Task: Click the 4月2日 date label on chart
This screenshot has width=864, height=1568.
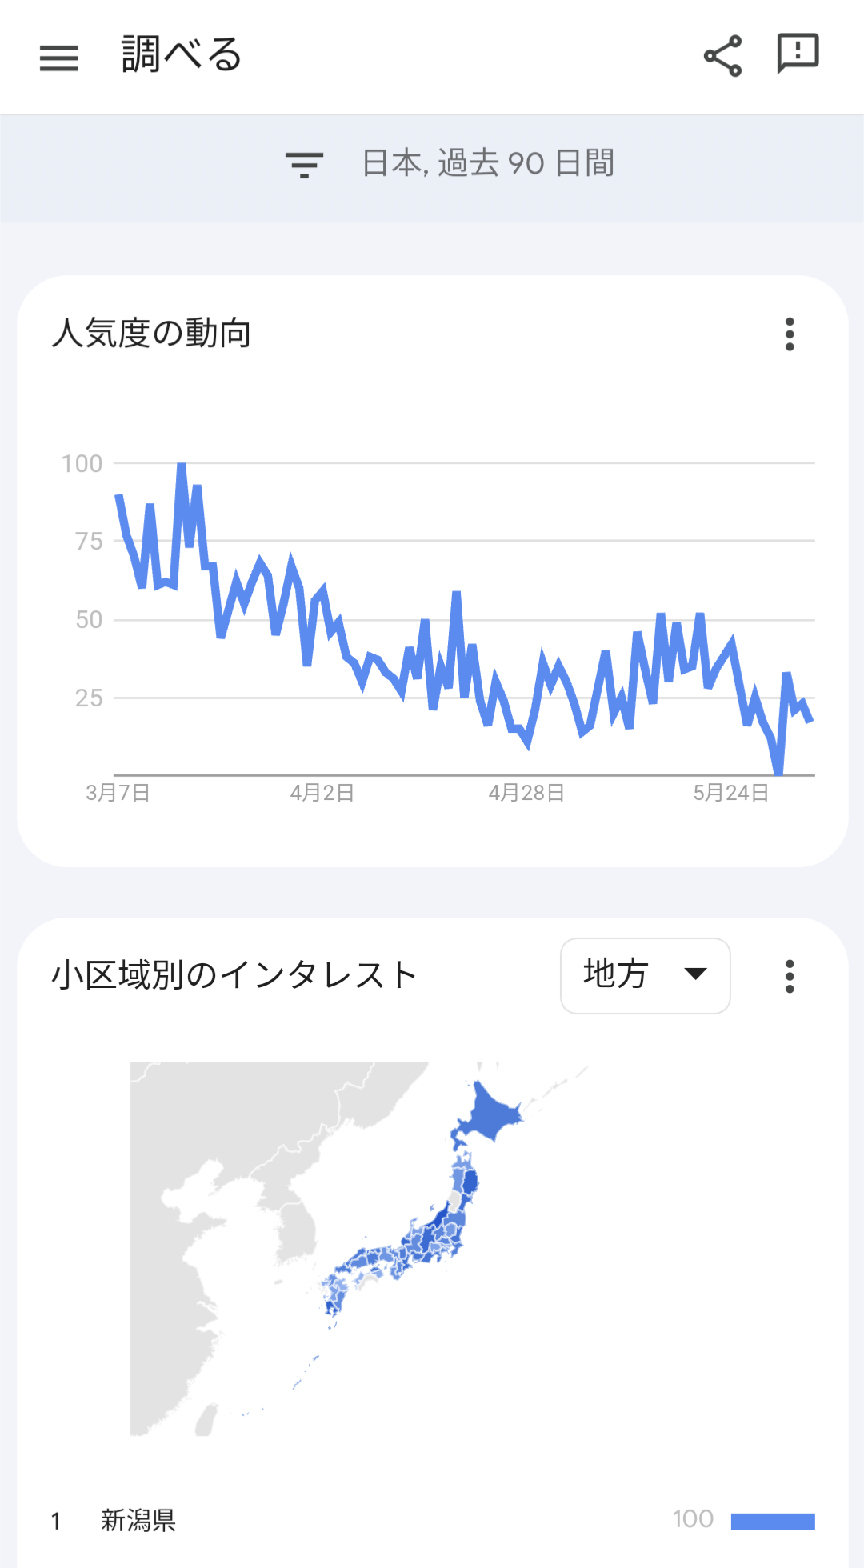Action: click(x=322, y=793)
